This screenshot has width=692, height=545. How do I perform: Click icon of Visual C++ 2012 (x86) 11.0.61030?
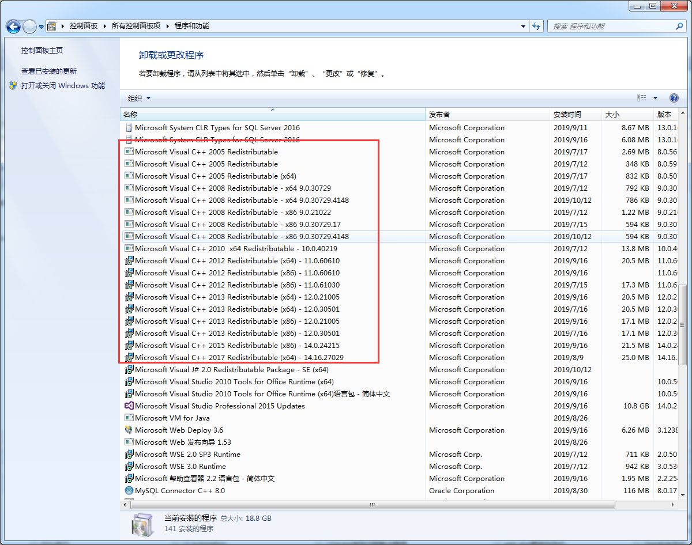click(x=129, y=285)
